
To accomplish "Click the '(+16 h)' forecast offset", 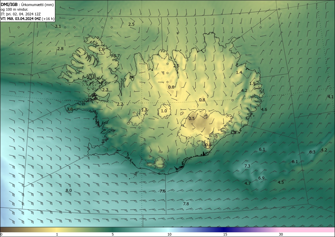I will pyautogui.click(x=48, y=19).
